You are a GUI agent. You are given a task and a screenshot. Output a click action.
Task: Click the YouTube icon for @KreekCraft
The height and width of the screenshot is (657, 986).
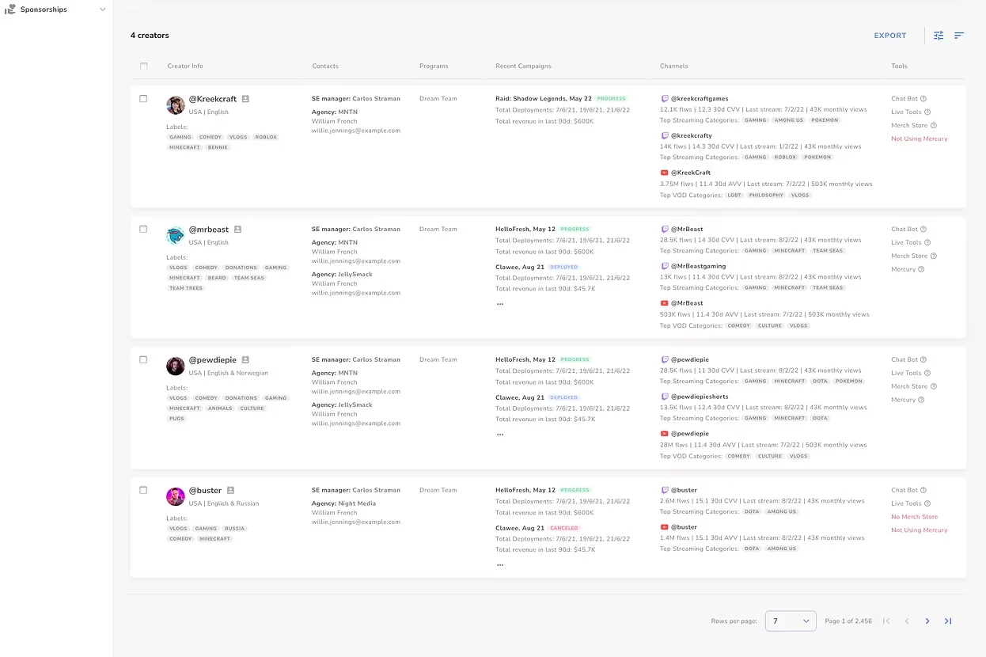tap(665, 173)
